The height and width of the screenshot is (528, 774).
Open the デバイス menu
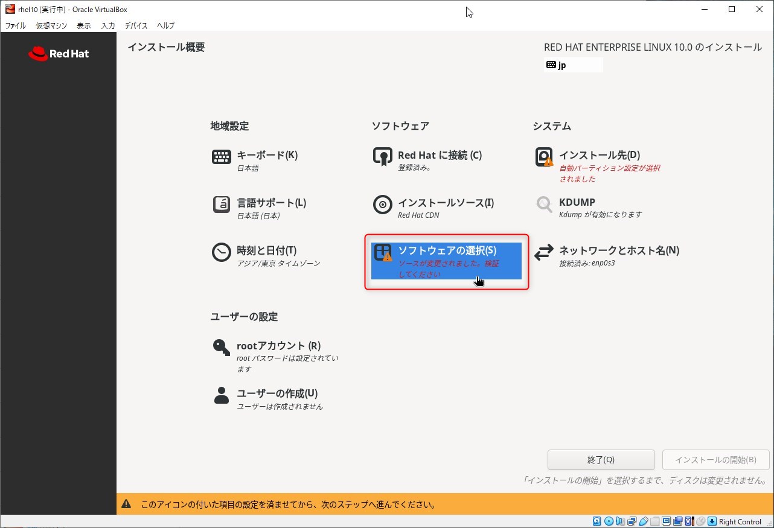[136, 25]
